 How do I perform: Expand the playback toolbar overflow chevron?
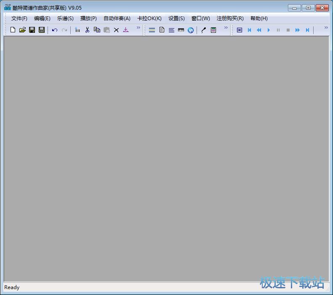pyautogui.click(x=326, y=28)
